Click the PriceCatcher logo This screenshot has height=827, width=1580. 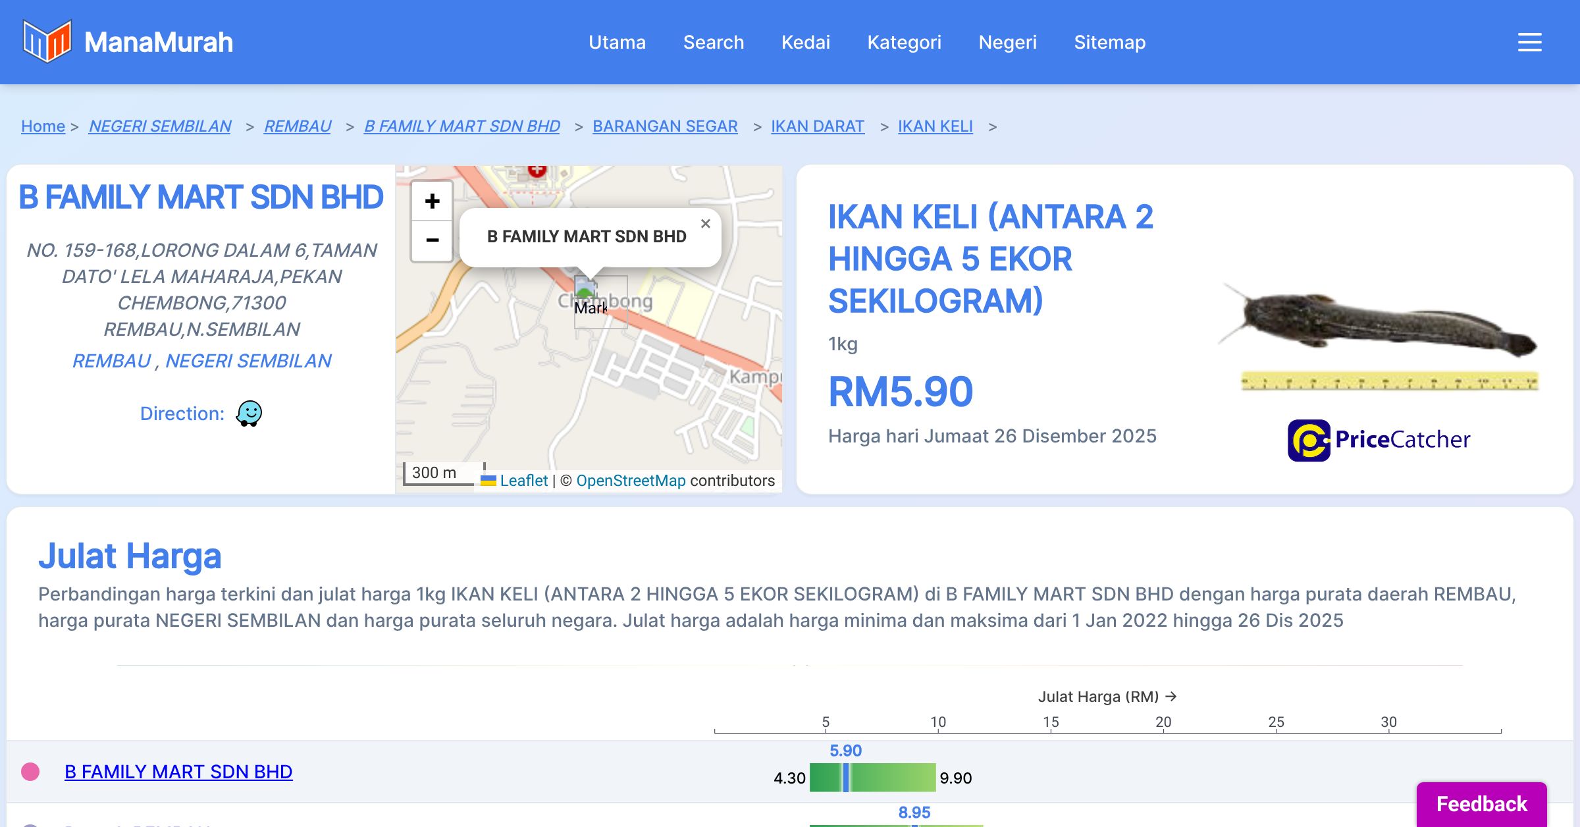[x=1379, y=440]
